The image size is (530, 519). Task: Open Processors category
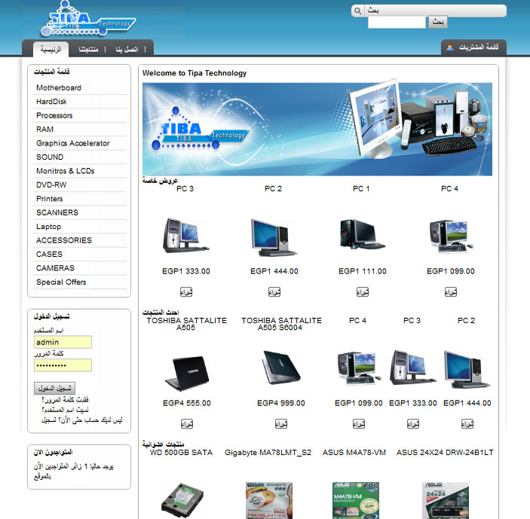point(54,115)
